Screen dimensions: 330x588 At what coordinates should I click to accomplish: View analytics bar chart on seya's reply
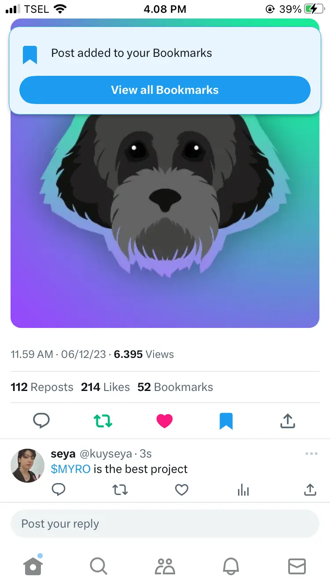click(x=243, y=490)
